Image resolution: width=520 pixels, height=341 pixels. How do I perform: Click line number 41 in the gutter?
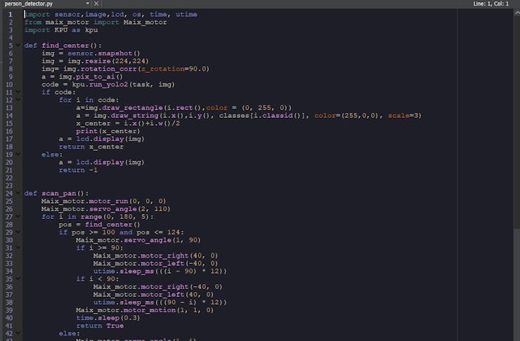click(x=9, y=326)
